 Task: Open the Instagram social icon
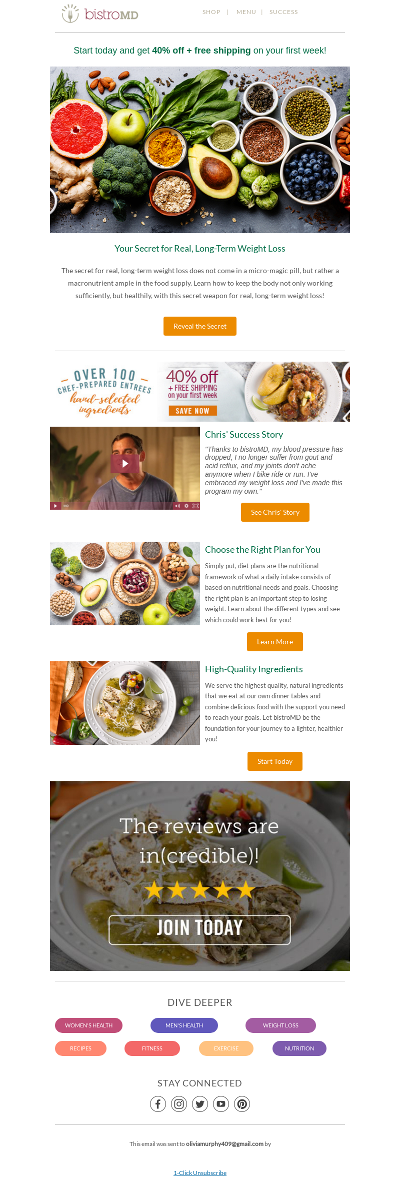coord(179,1104)
